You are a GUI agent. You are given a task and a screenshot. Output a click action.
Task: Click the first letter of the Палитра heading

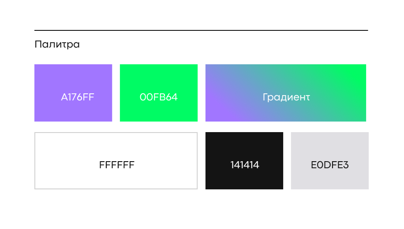37,44
